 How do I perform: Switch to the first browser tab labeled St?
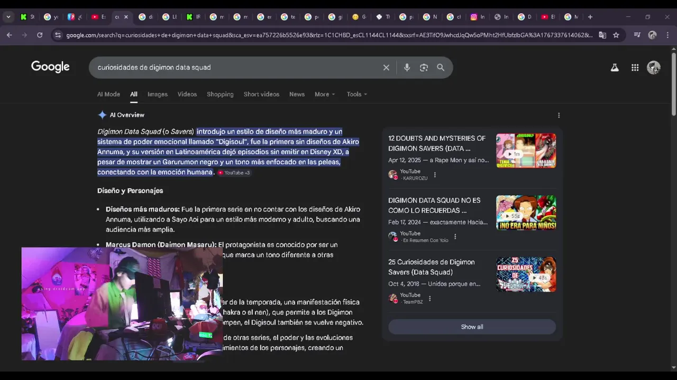28,17
